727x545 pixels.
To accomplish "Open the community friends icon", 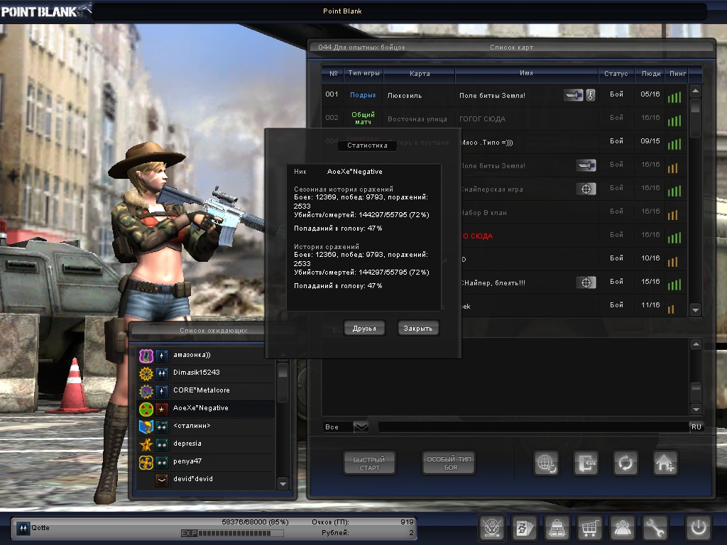I will (623, 528).
